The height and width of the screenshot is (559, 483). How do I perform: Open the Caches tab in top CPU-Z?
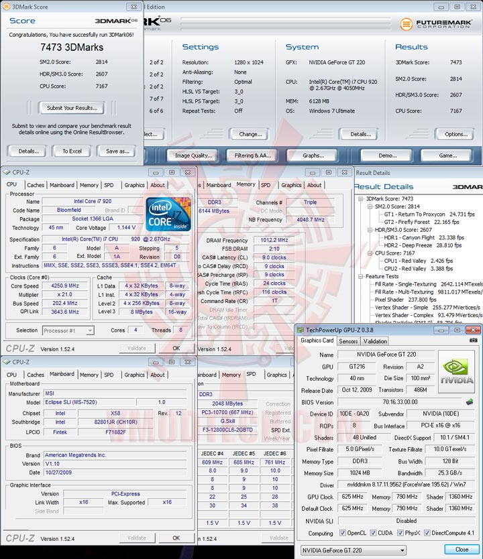coord(36,185)
